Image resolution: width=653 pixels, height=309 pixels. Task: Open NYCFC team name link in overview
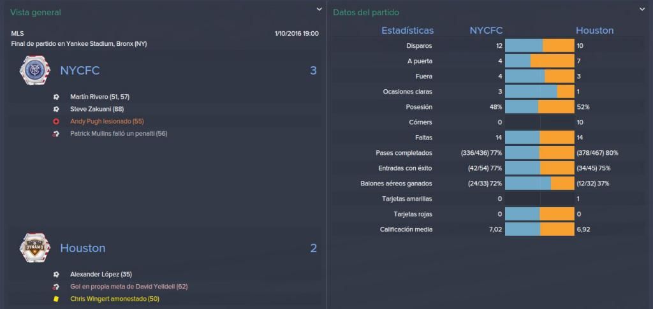(x=80, y=71)
